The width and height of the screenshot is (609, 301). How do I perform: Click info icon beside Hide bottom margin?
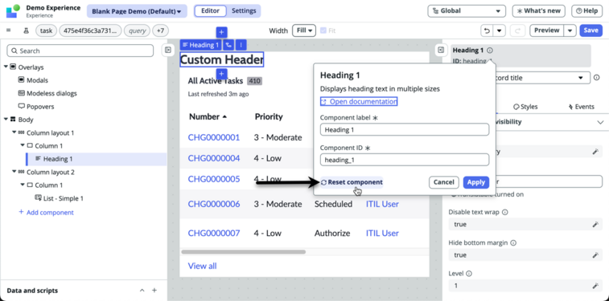[x=513, y=243]
